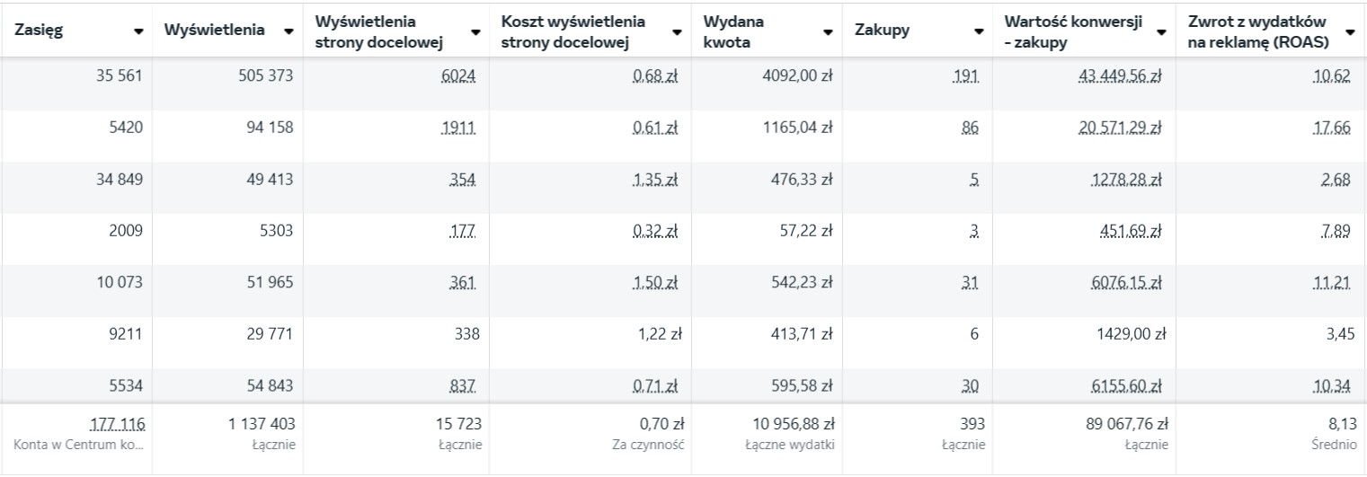This screenshot has height=477, width=1367.
Task: Open the Zasięg column dropdown arrow
Action: point(138,31)
